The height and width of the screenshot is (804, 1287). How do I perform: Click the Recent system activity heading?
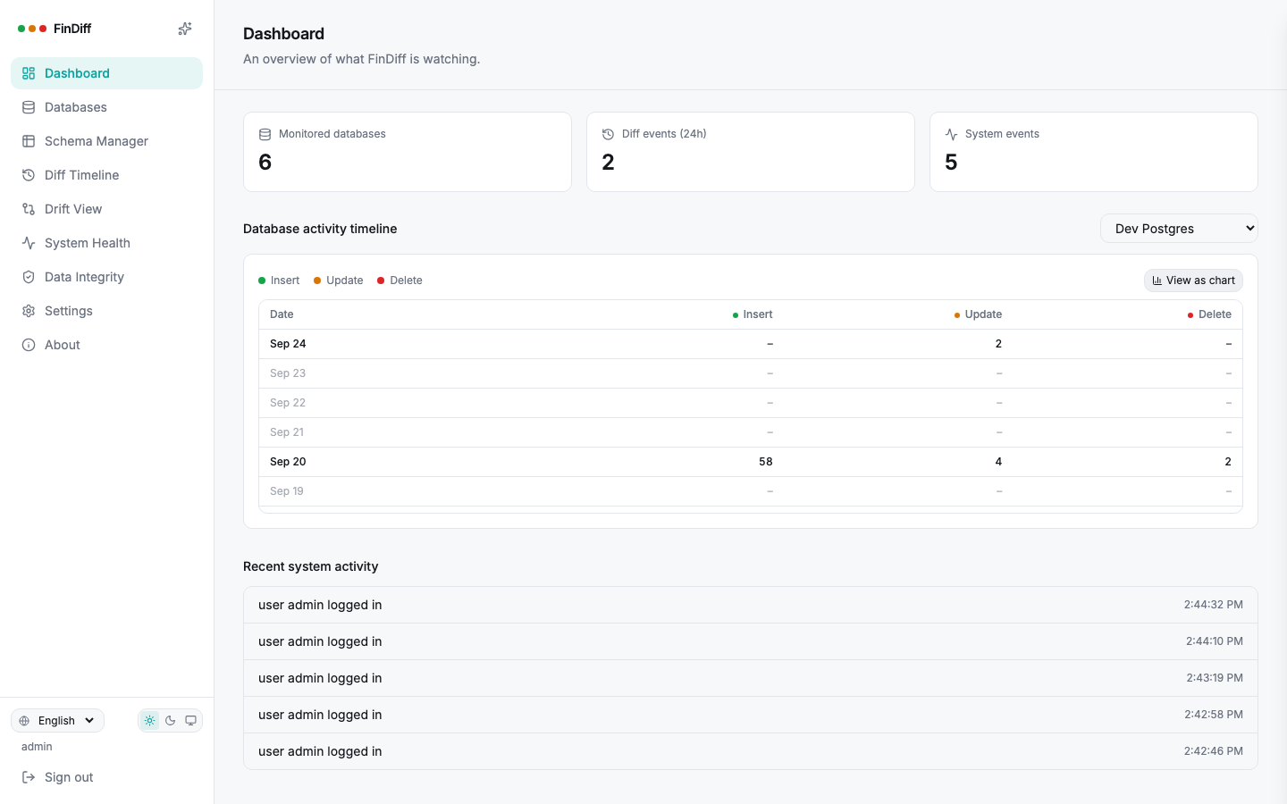pos(311,566)
